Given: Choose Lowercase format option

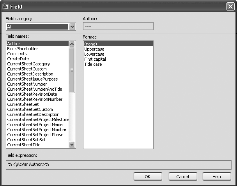Looking at the screenshot, I should 94,54.
